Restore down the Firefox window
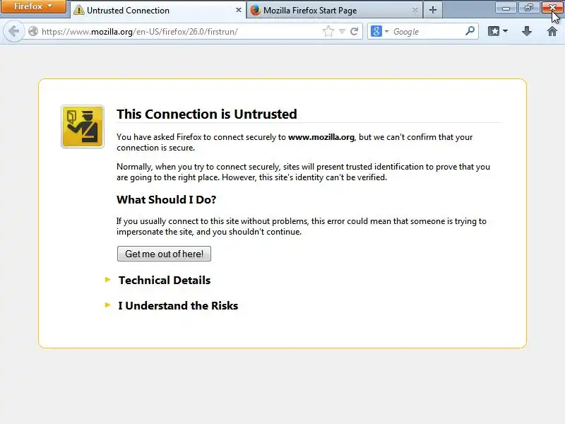Screen dimensions: 565x424 point(528,8)
